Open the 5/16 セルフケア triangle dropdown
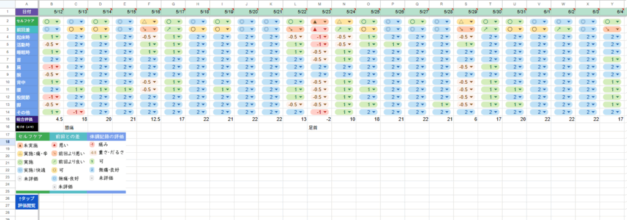 [149, 21]
